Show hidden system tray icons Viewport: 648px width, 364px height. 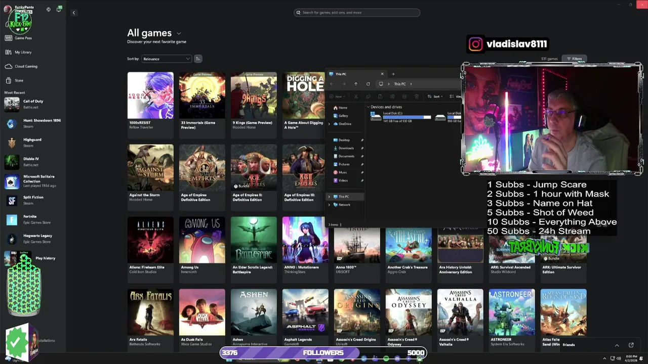coord(604,358)
